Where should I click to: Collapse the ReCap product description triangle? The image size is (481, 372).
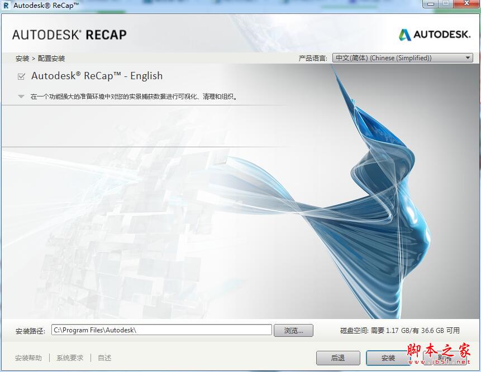pyautogui.click(x=21, y=96)
